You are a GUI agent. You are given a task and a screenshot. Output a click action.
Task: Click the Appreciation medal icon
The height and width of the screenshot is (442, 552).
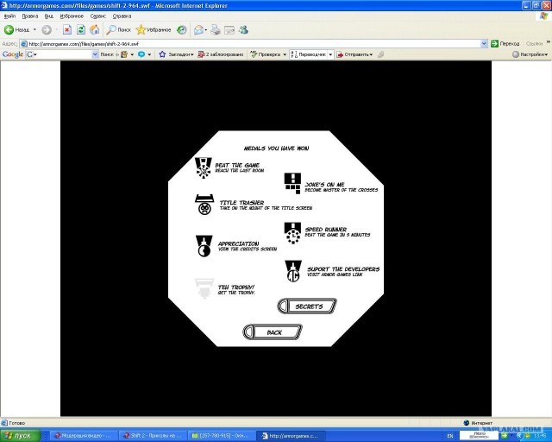(204, 246)
